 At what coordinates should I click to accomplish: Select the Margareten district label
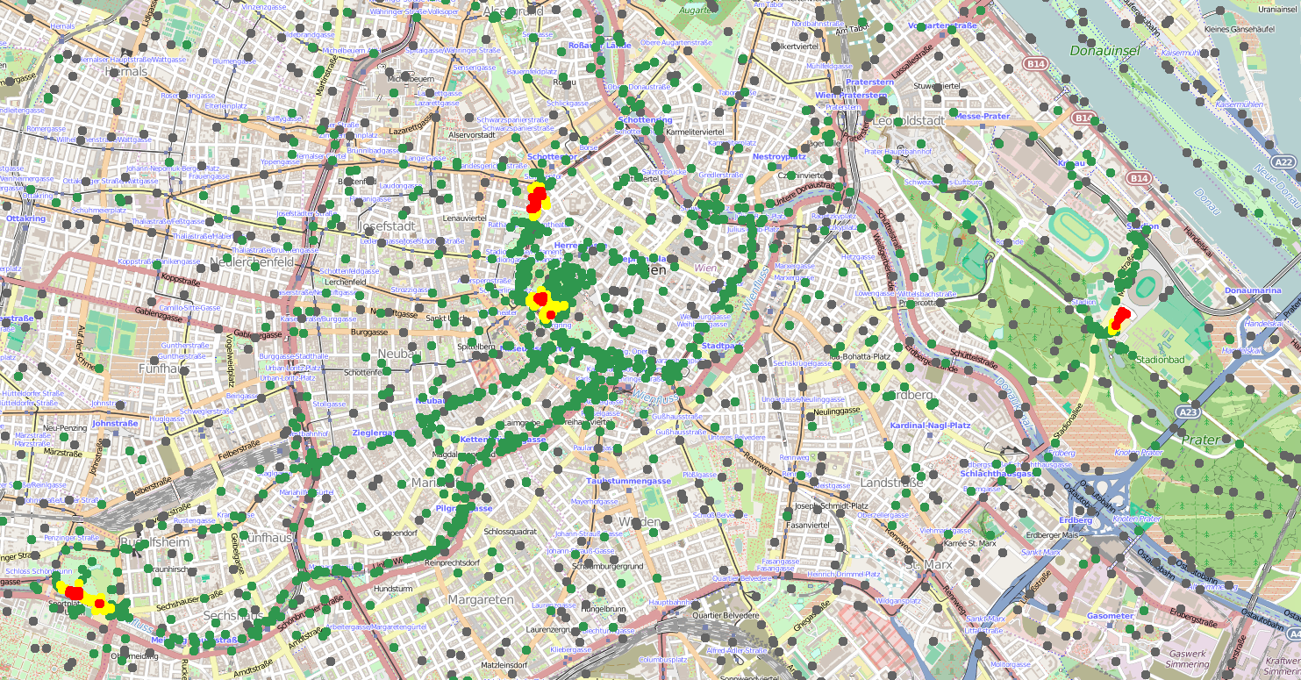480,599
